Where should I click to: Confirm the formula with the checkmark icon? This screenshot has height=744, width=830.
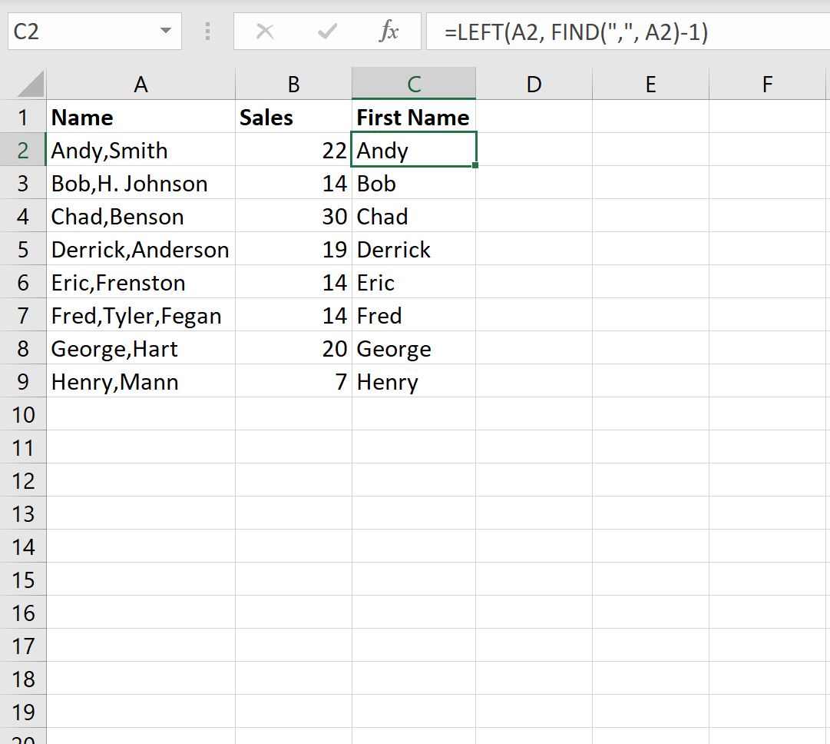327,32
